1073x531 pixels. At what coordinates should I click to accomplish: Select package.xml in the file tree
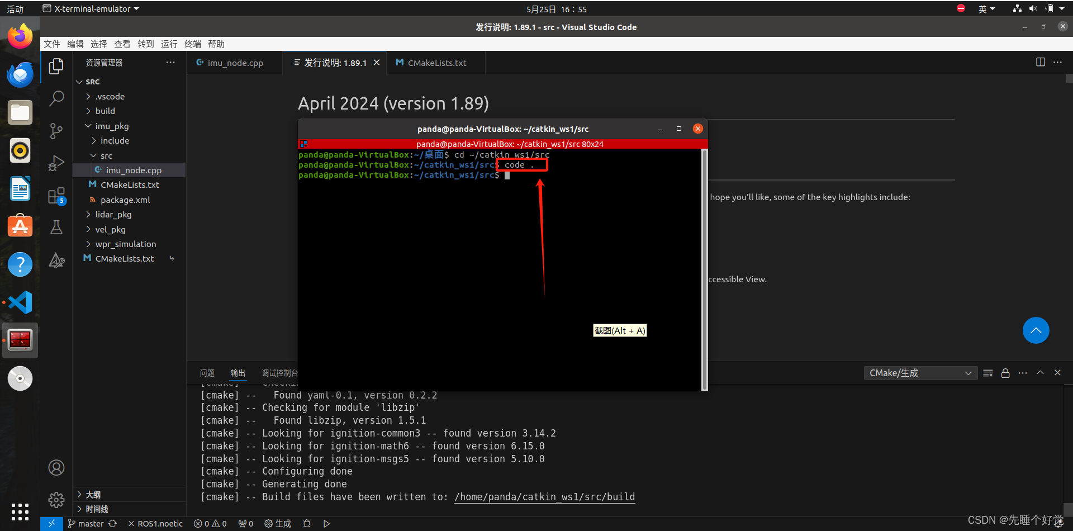(x=129, y=200)
